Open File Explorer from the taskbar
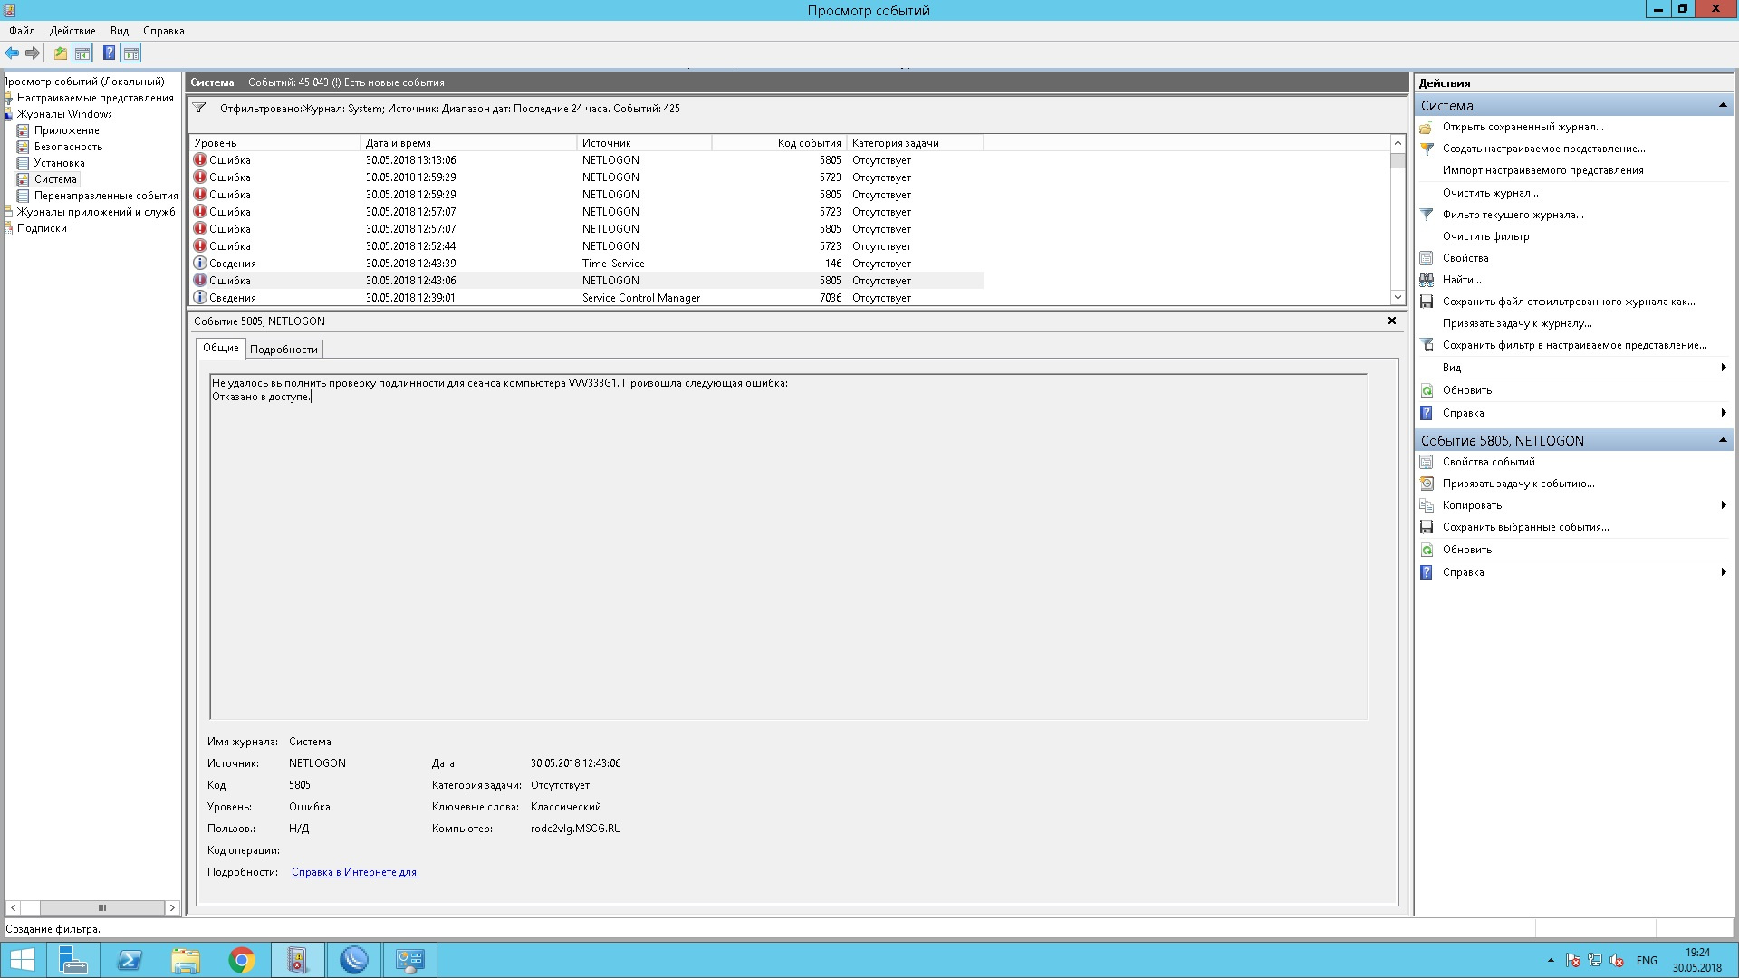This screenshot has height=978, width=1739. [186, 960]
